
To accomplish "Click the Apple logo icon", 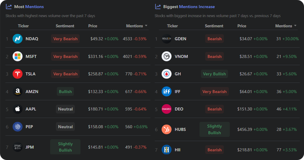I will tap(17, 109).
